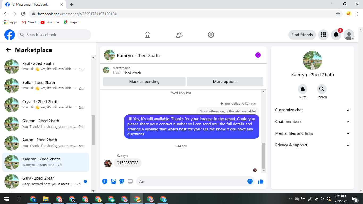Go back in browser history
Viewport: 363px width, 204px height.
pyautogui.click(x=6, y=14)
